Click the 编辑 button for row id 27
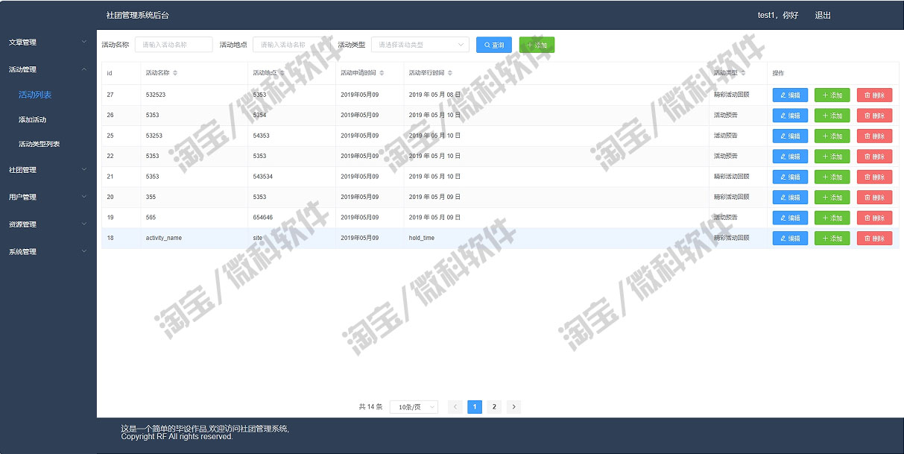The height and width of the screenshot is (454, 904). (x=790, y=95)
